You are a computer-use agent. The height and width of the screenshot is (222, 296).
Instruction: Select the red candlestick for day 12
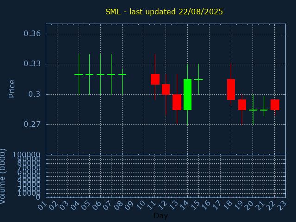click(x=166, y=89)
